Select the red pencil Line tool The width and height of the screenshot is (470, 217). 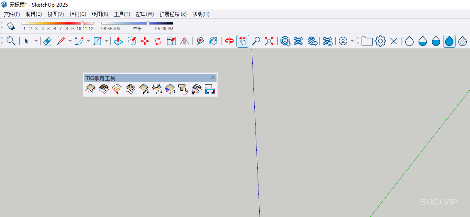point(61,41)
